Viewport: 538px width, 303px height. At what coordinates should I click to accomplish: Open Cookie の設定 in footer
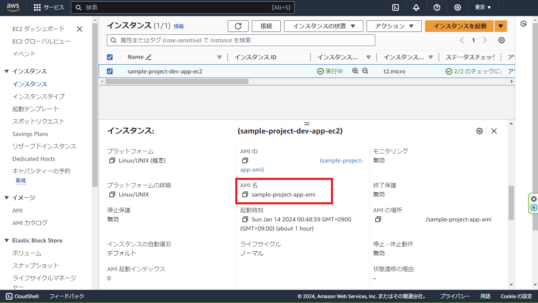click(x=516, y=296)
